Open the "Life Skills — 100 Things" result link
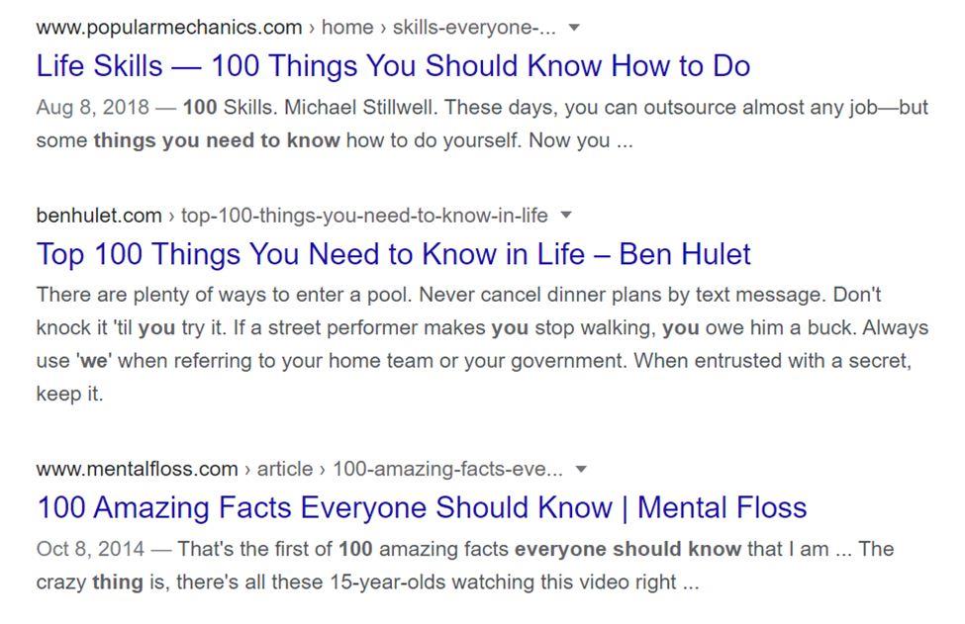 point(393,66)
